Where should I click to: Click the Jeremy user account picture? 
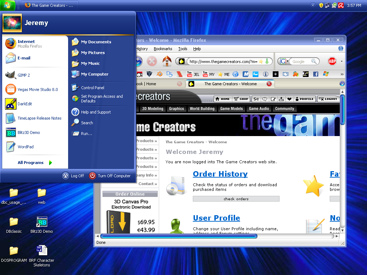pos(12,23)
